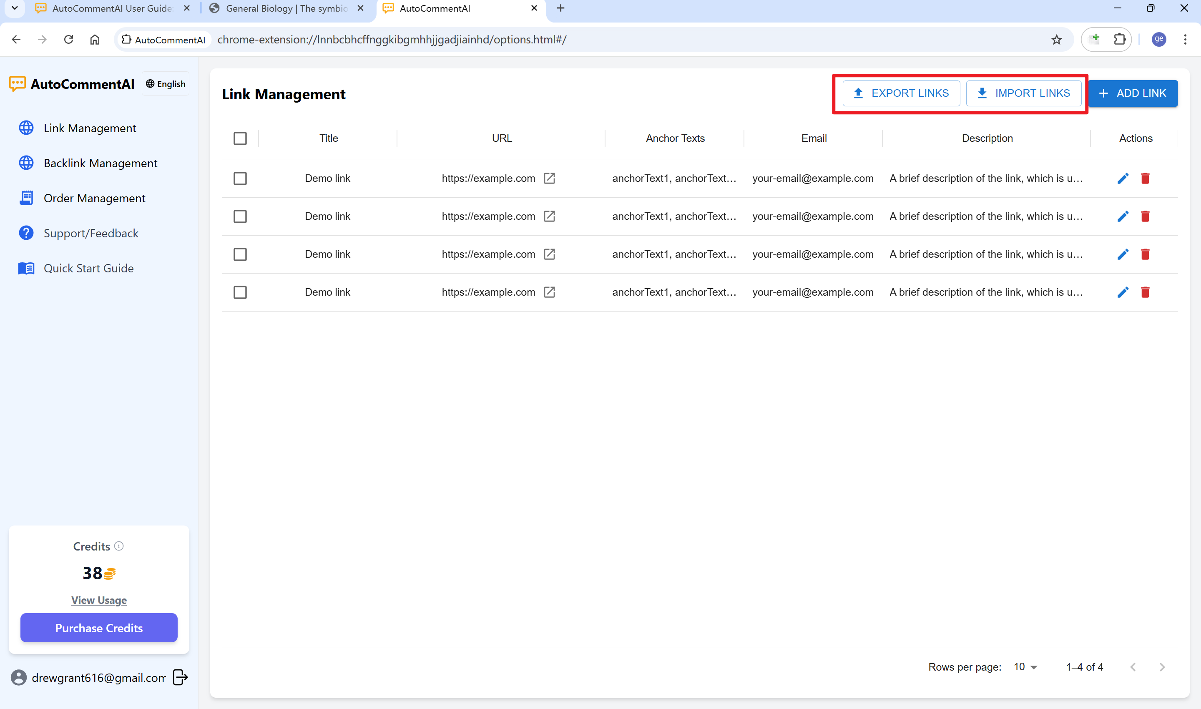Image resolution: width=1201 pixels, height=709 pixels.
Task: Open a new browser tab with plus
Action: 560,8
